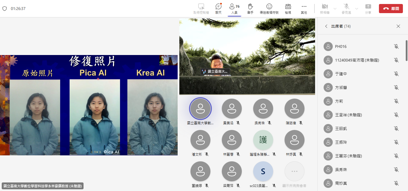Close the 出席者 attendees panel
Viewport: 408px width, 191px height.
tap(398, 26)
